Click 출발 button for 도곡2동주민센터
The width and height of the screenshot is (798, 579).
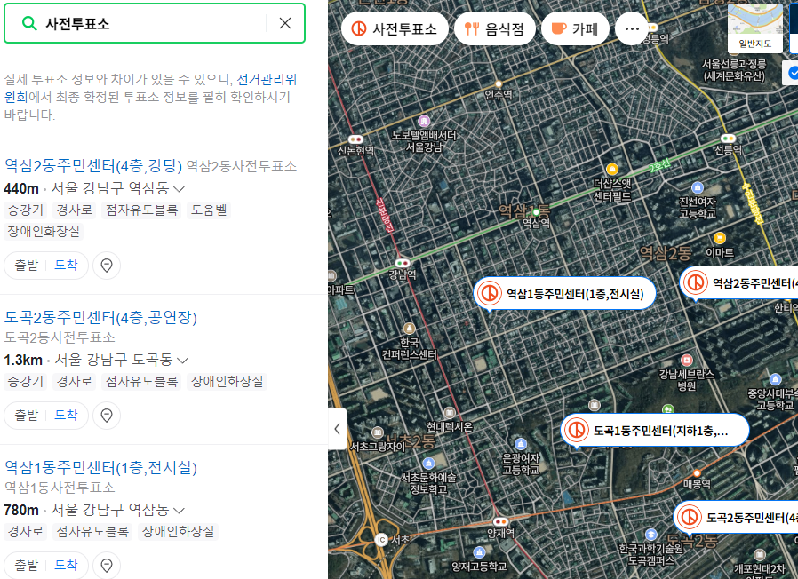click(28, 415)
